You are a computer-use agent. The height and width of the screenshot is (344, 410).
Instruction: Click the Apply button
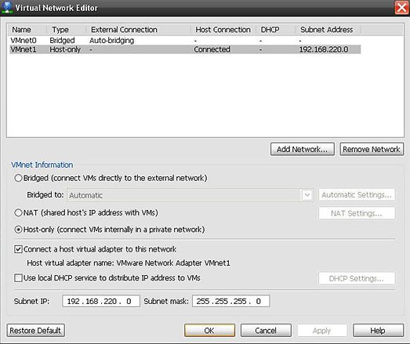coord(322,331)
